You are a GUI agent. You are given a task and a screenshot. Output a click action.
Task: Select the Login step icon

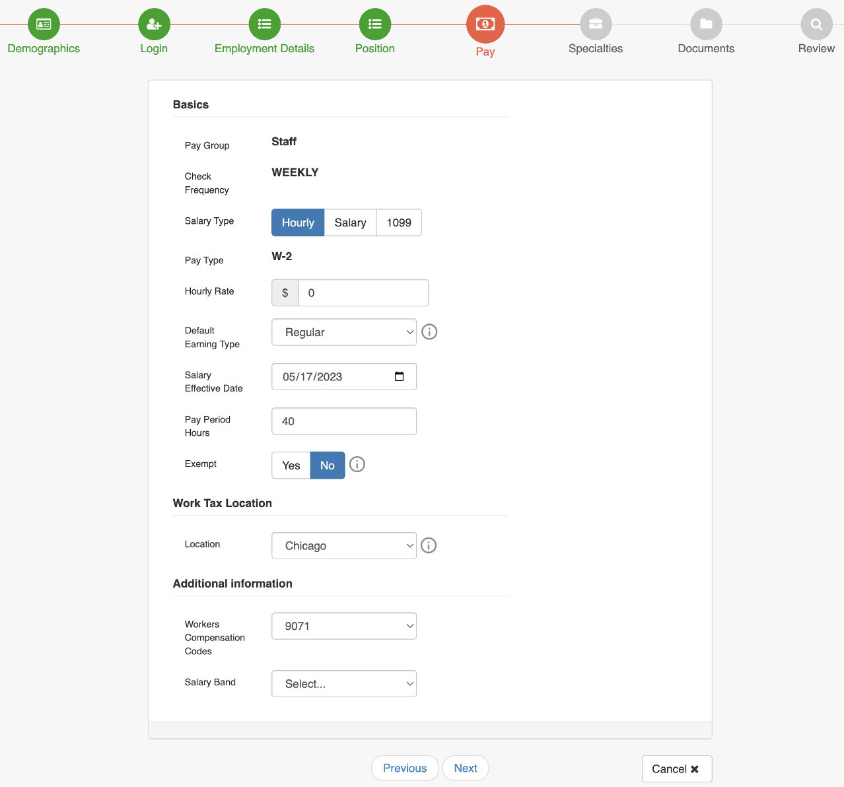pyautogui.click(x=153, y=23)
